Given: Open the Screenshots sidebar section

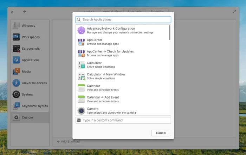Looking at the screenshot, I should pos(30,49).
